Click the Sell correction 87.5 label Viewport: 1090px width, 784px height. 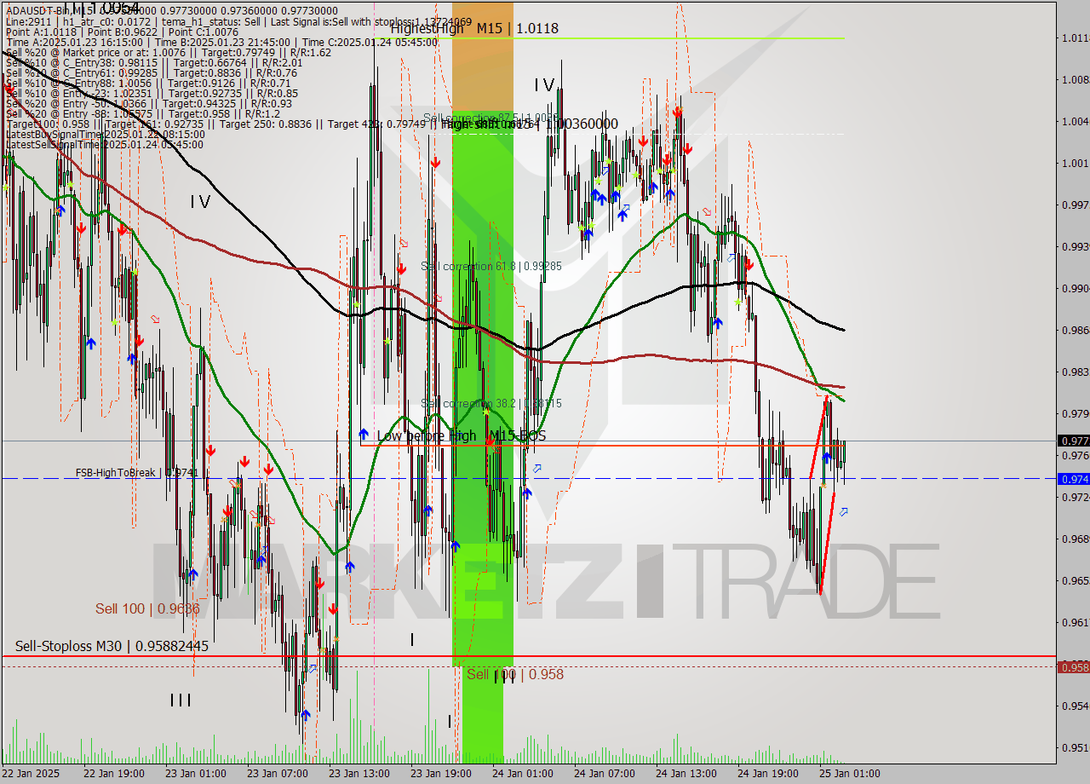pos(490,118)
